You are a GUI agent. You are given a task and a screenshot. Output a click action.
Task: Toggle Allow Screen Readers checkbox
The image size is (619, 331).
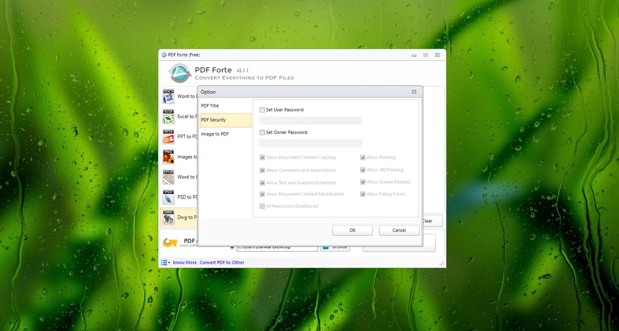(363, 182)
